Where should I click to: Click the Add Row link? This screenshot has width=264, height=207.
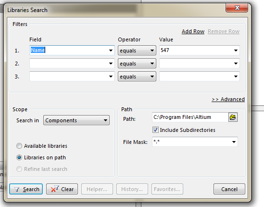[193, 31]
